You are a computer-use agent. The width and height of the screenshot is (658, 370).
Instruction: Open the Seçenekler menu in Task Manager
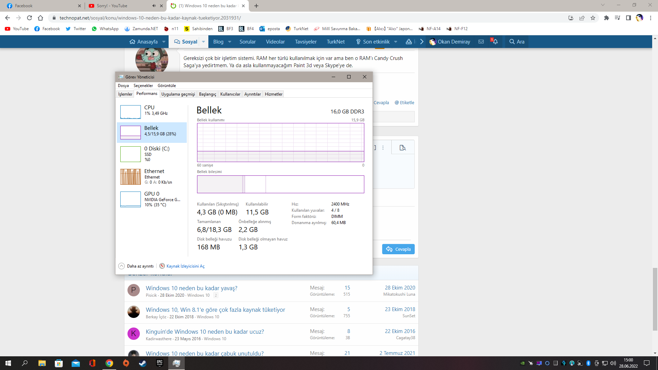click(143, 86)
